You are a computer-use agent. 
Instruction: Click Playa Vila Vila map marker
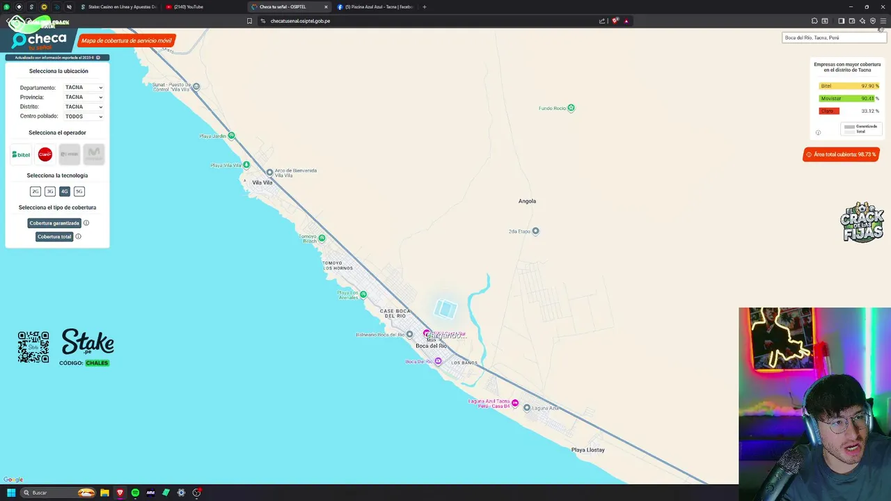click(246, 165)
